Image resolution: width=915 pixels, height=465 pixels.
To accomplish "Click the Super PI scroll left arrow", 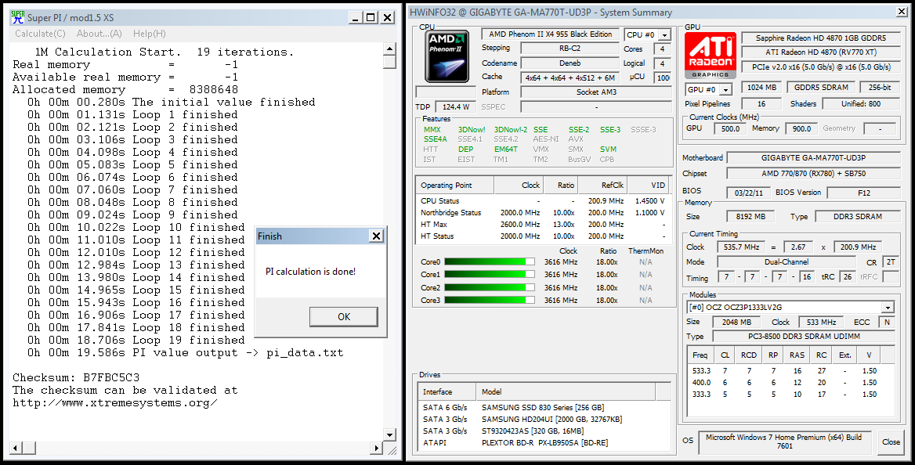I will 16,448.
